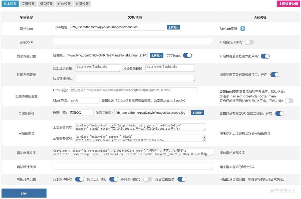This screenshot has width=301, height=199.
Task: Toggle top menu right-side login switch
Action: [x=275, y=74]
